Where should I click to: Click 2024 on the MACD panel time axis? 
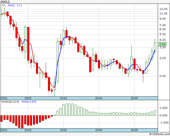(x=99, y=130)
